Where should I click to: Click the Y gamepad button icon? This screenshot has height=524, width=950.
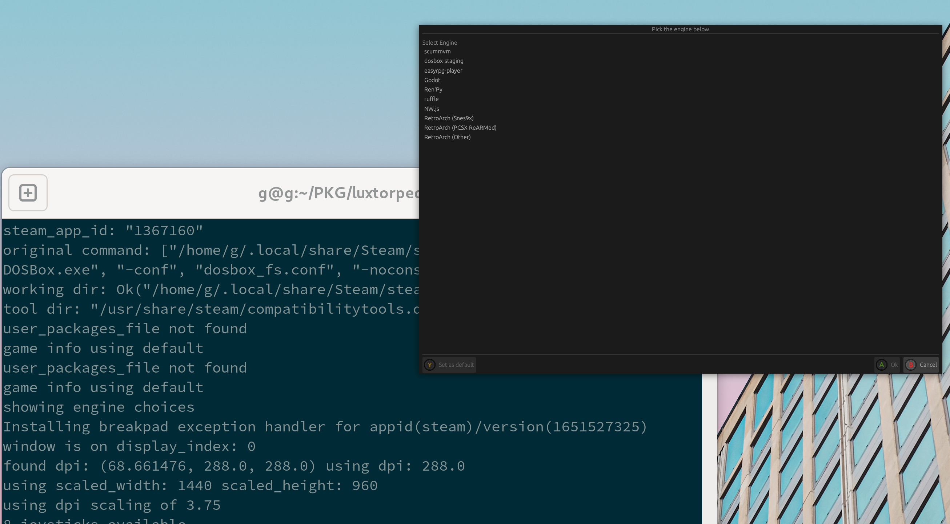pyautogui.click(x=430, y=365)
